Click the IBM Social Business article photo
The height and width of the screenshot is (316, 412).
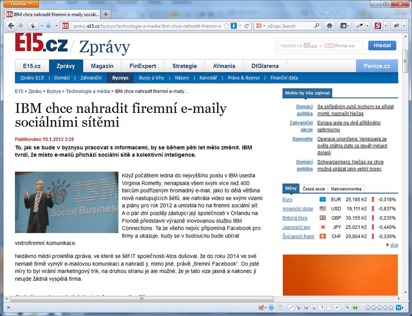point(67,202)
